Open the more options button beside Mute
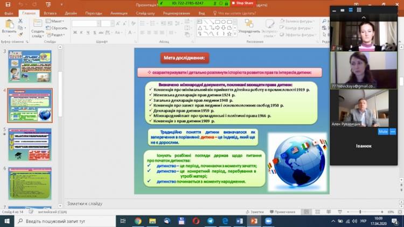Screen dimensions: 404x227 click(x=393, y=131)
